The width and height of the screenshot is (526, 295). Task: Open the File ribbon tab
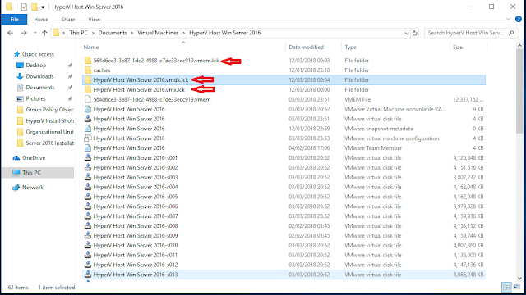pos(14,20)
